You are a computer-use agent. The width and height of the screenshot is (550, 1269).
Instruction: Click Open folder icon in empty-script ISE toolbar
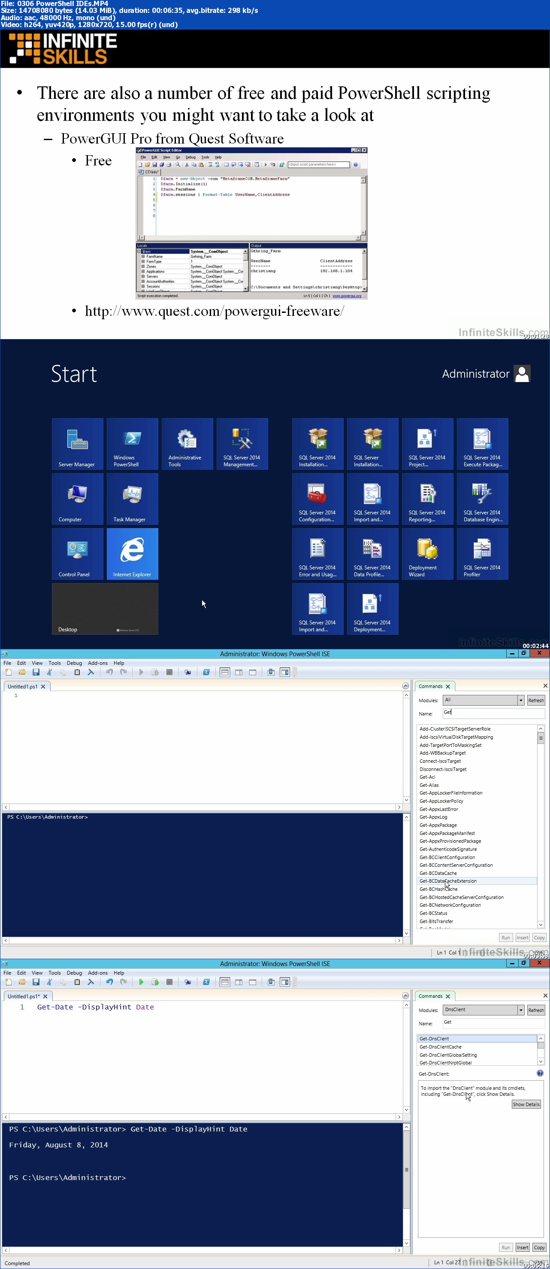(x=22, y=672)
